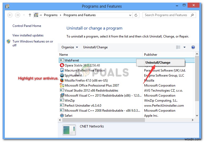The image size is (204, 142).
Task: Click the SpyHunter 4 icon
Action: click(x=62, y=75)
